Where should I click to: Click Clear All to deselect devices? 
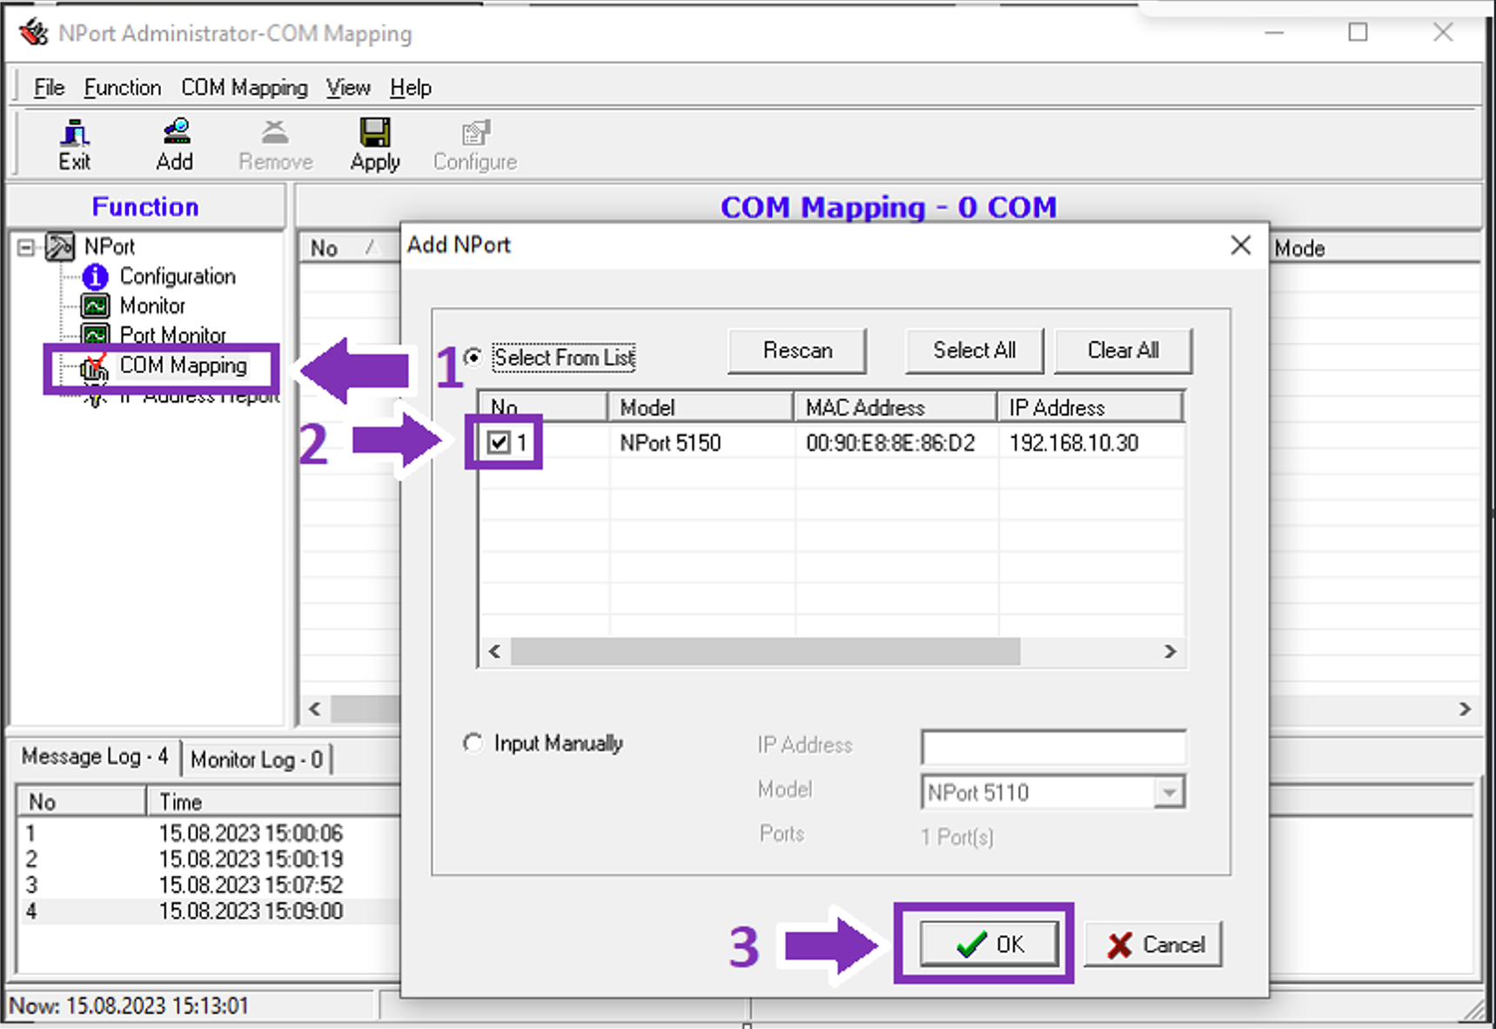click(x=1123, y=351)
